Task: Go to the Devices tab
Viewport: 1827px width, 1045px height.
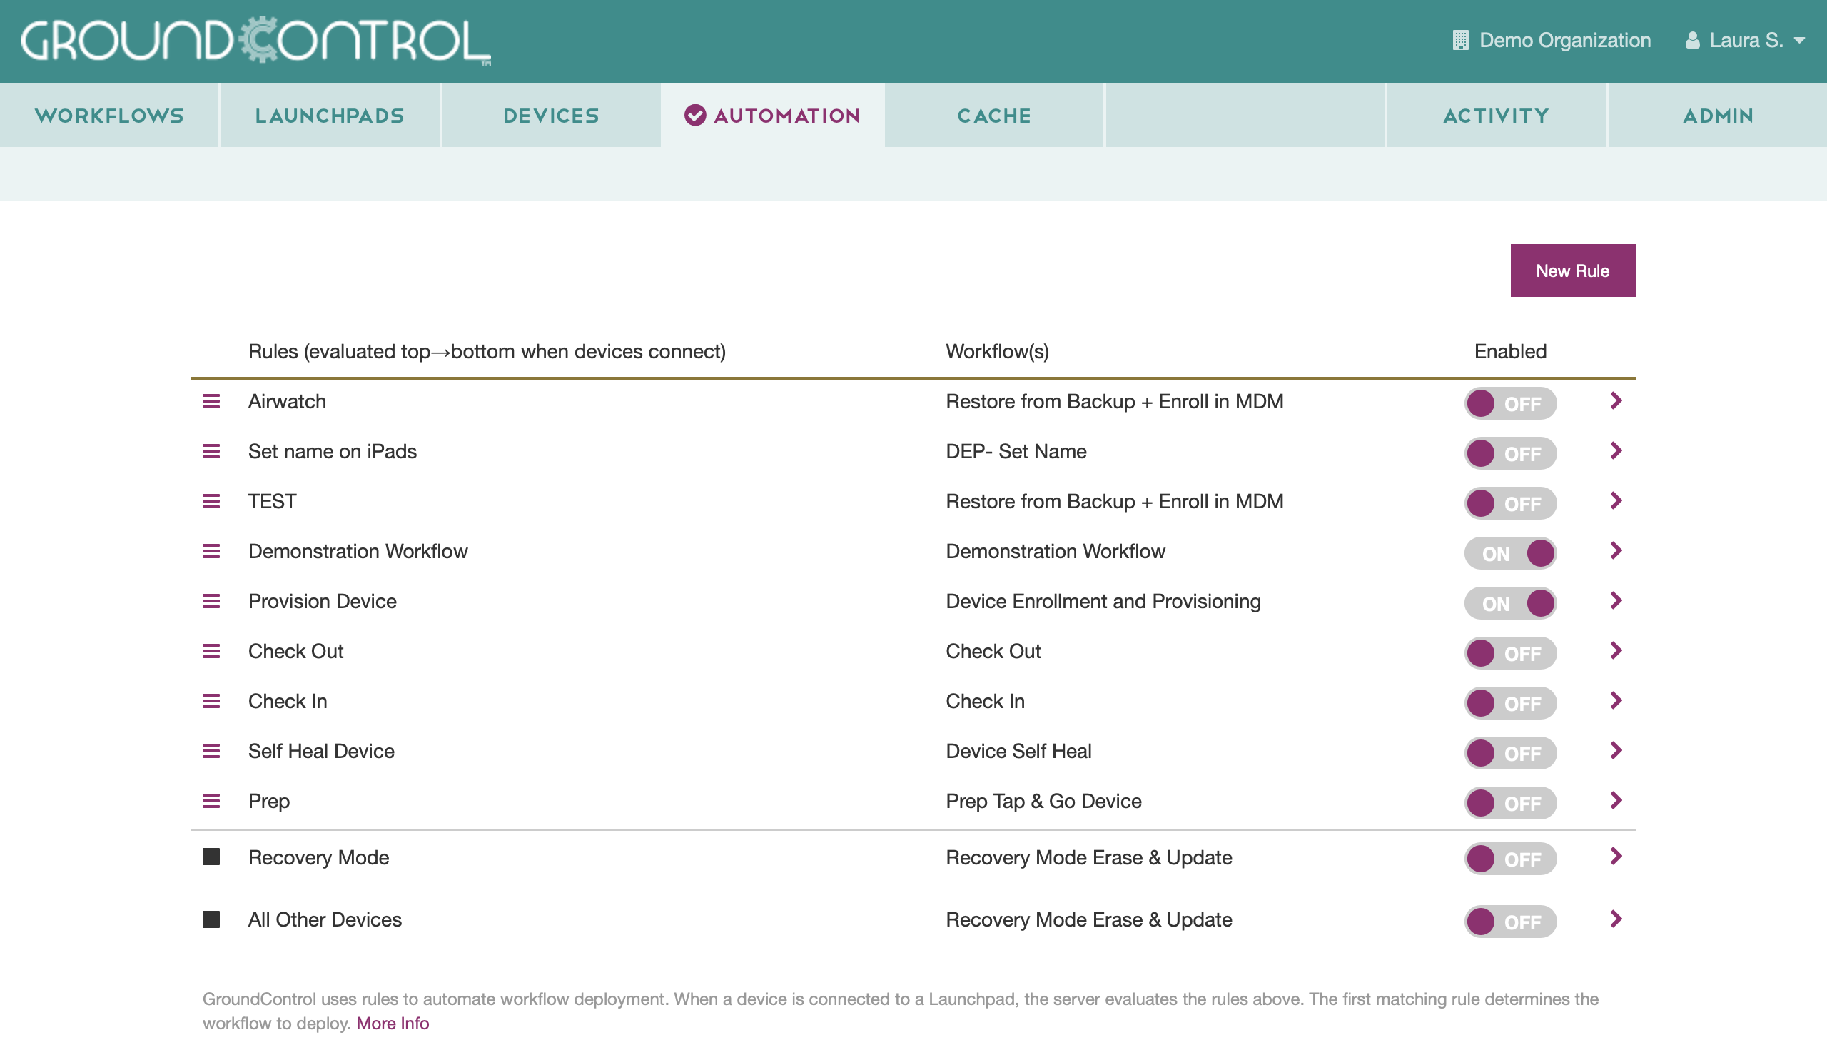Action: (x=551, y=116)
